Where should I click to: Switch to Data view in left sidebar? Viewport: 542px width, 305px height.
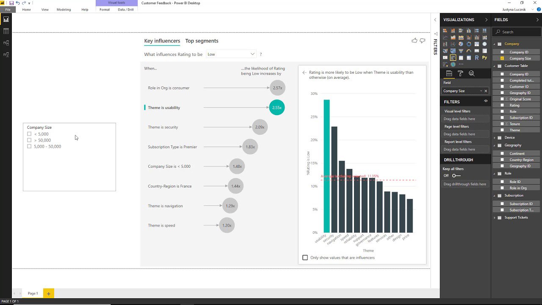click(6, 31)
